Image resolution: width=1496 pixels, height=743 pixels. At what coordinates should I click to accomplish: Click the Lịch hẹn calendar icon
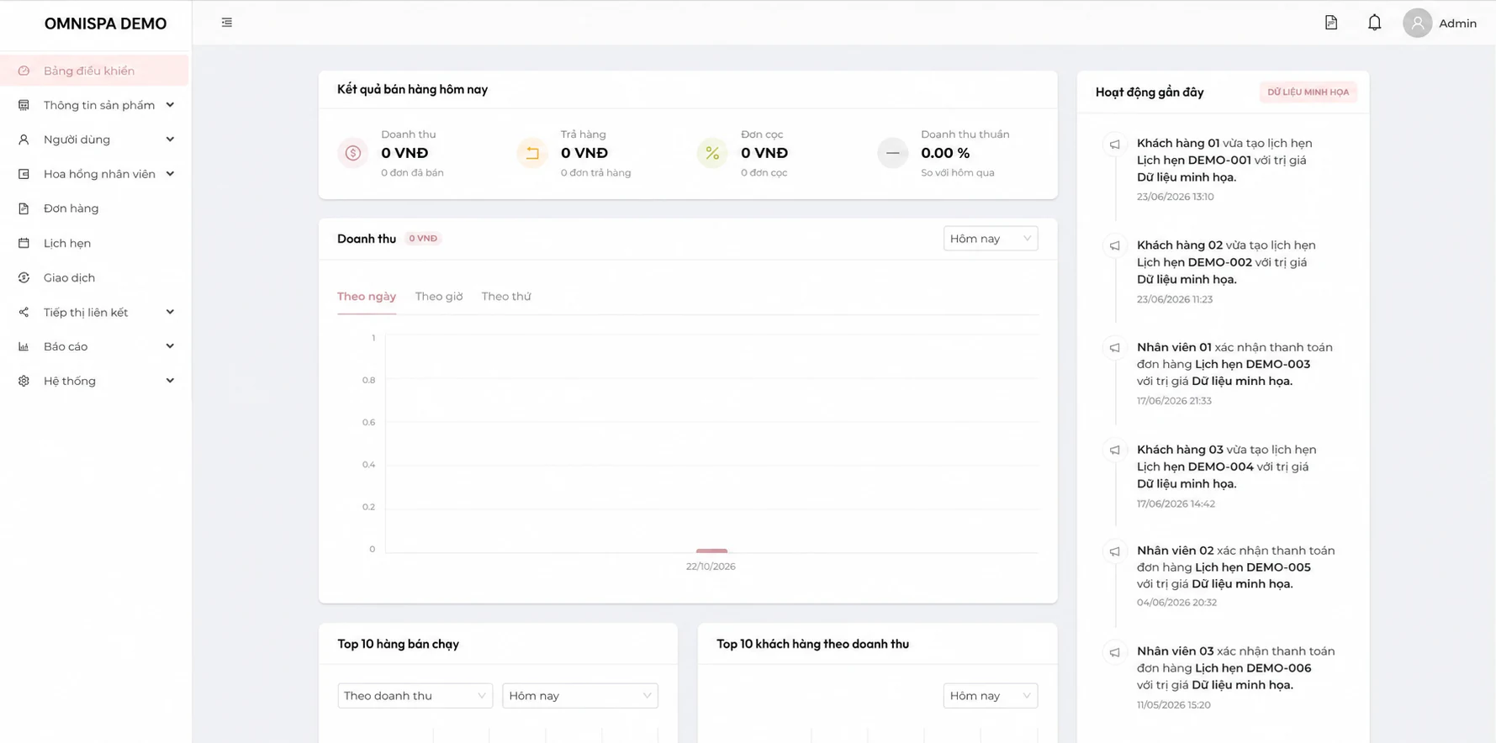(24, 243)
